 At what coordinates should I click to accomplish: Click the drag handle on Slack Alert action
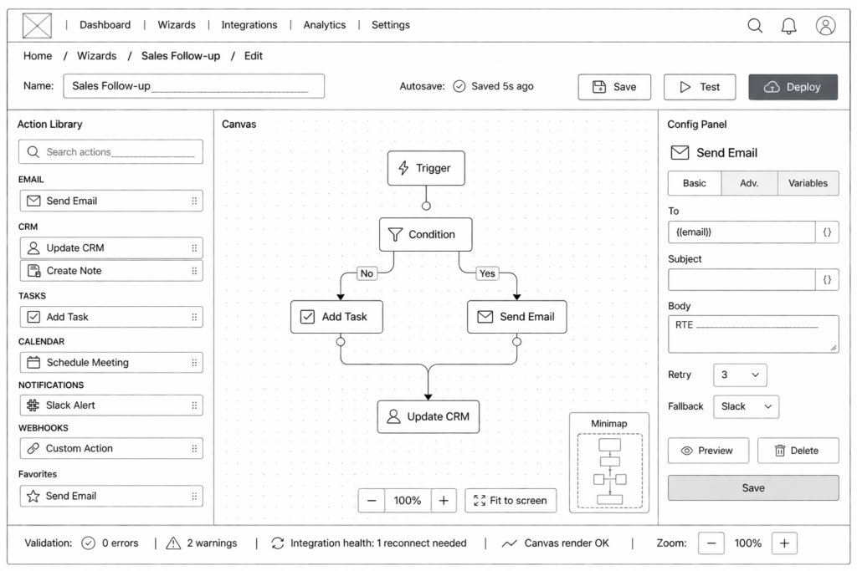coord(194,405)
